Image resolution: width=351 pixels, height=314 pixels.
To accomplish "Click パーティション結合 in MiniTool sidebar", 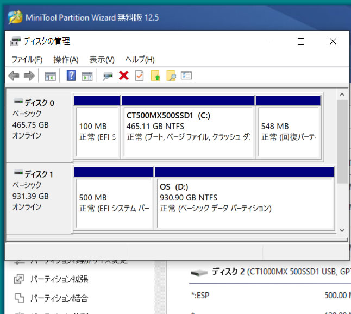I will [59, 298].
